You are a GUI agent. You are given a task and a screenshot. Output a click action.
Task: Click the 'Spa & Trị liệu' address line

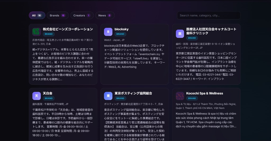click(206, 106)
